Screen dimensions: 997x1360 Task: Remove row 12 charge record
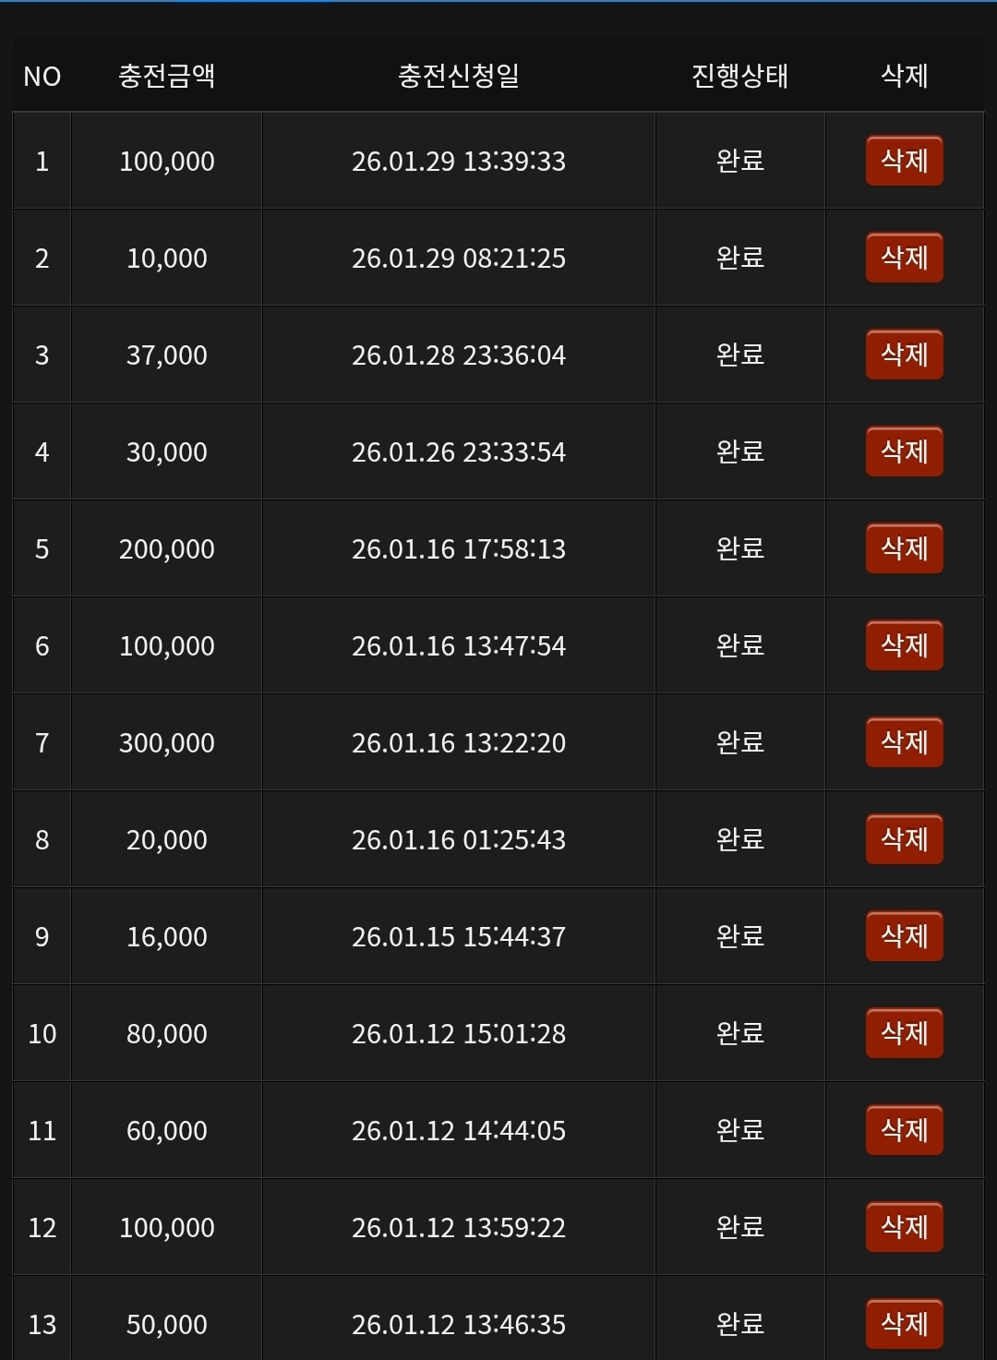[x=904, y=1227]
